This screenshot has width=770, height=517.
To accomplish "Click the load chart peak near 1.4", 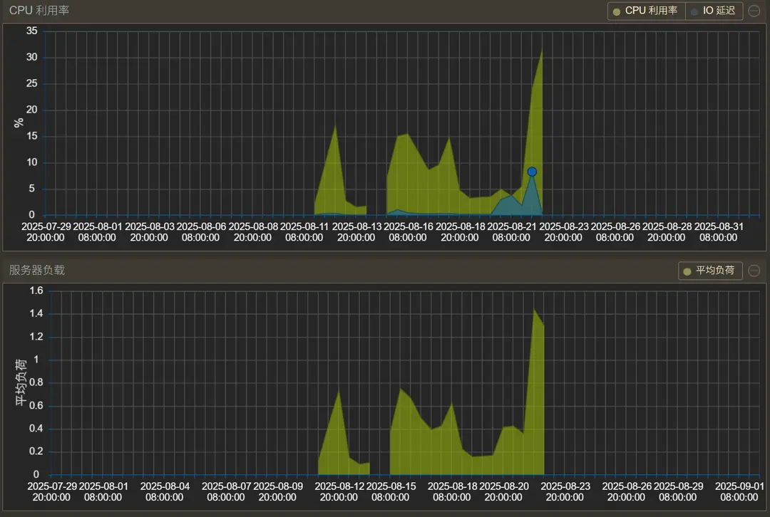I will (534, 309).
